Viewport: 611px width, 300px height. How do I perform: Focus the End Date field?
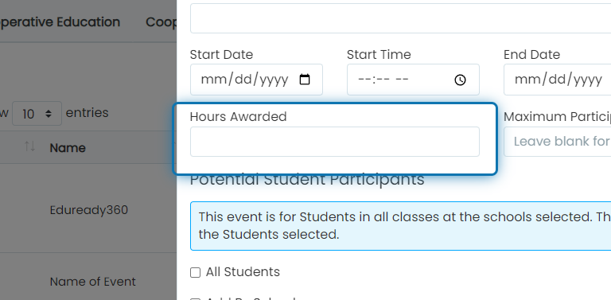coord(557,80)
